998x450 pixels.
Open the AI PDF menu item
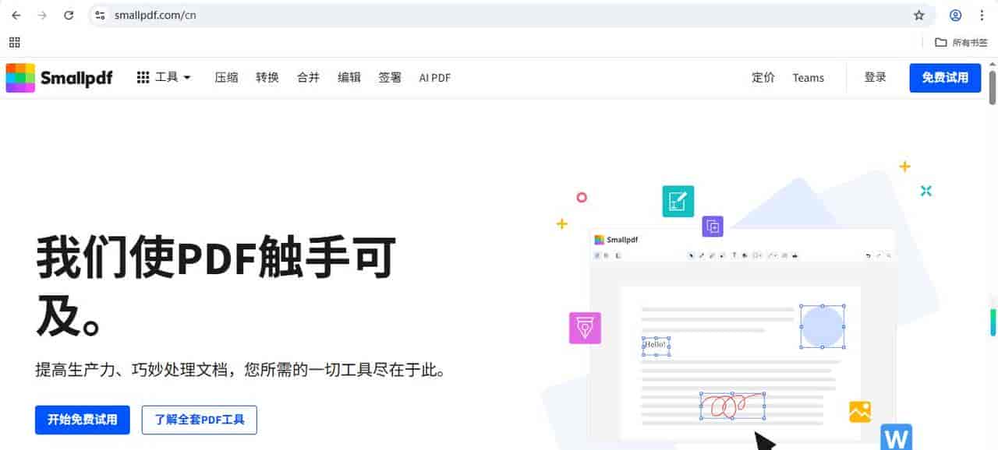[x=435, y=78]
